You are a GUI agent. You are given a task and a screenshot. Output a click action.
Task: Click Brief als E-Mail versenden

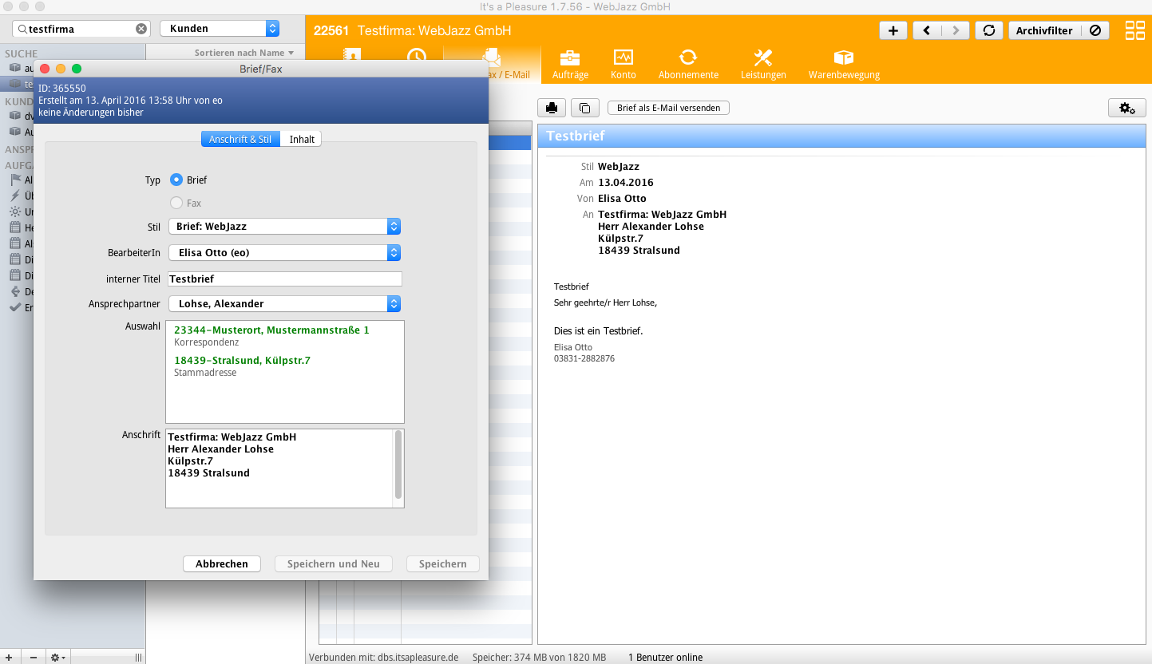668,108
